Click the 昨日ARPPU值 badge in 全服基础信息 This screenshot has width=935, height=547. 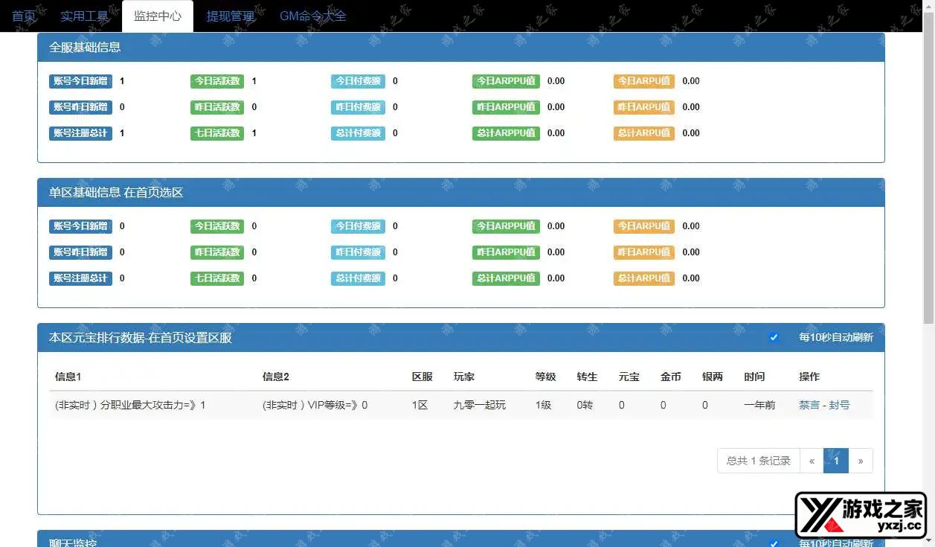pos(506,107)
